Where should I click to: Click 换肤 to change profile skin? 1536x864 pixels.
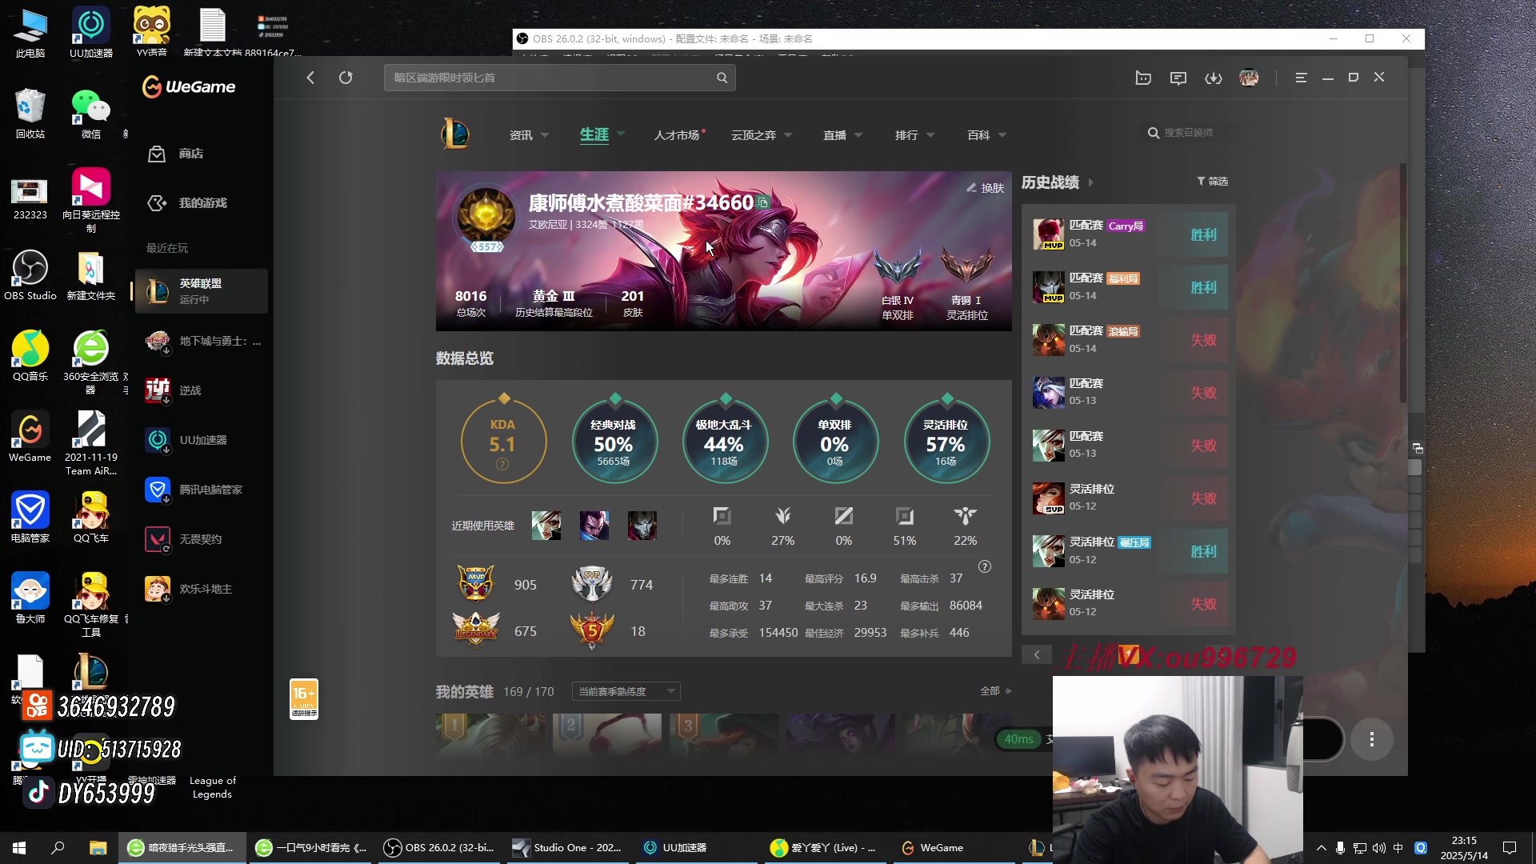point(985,188)
